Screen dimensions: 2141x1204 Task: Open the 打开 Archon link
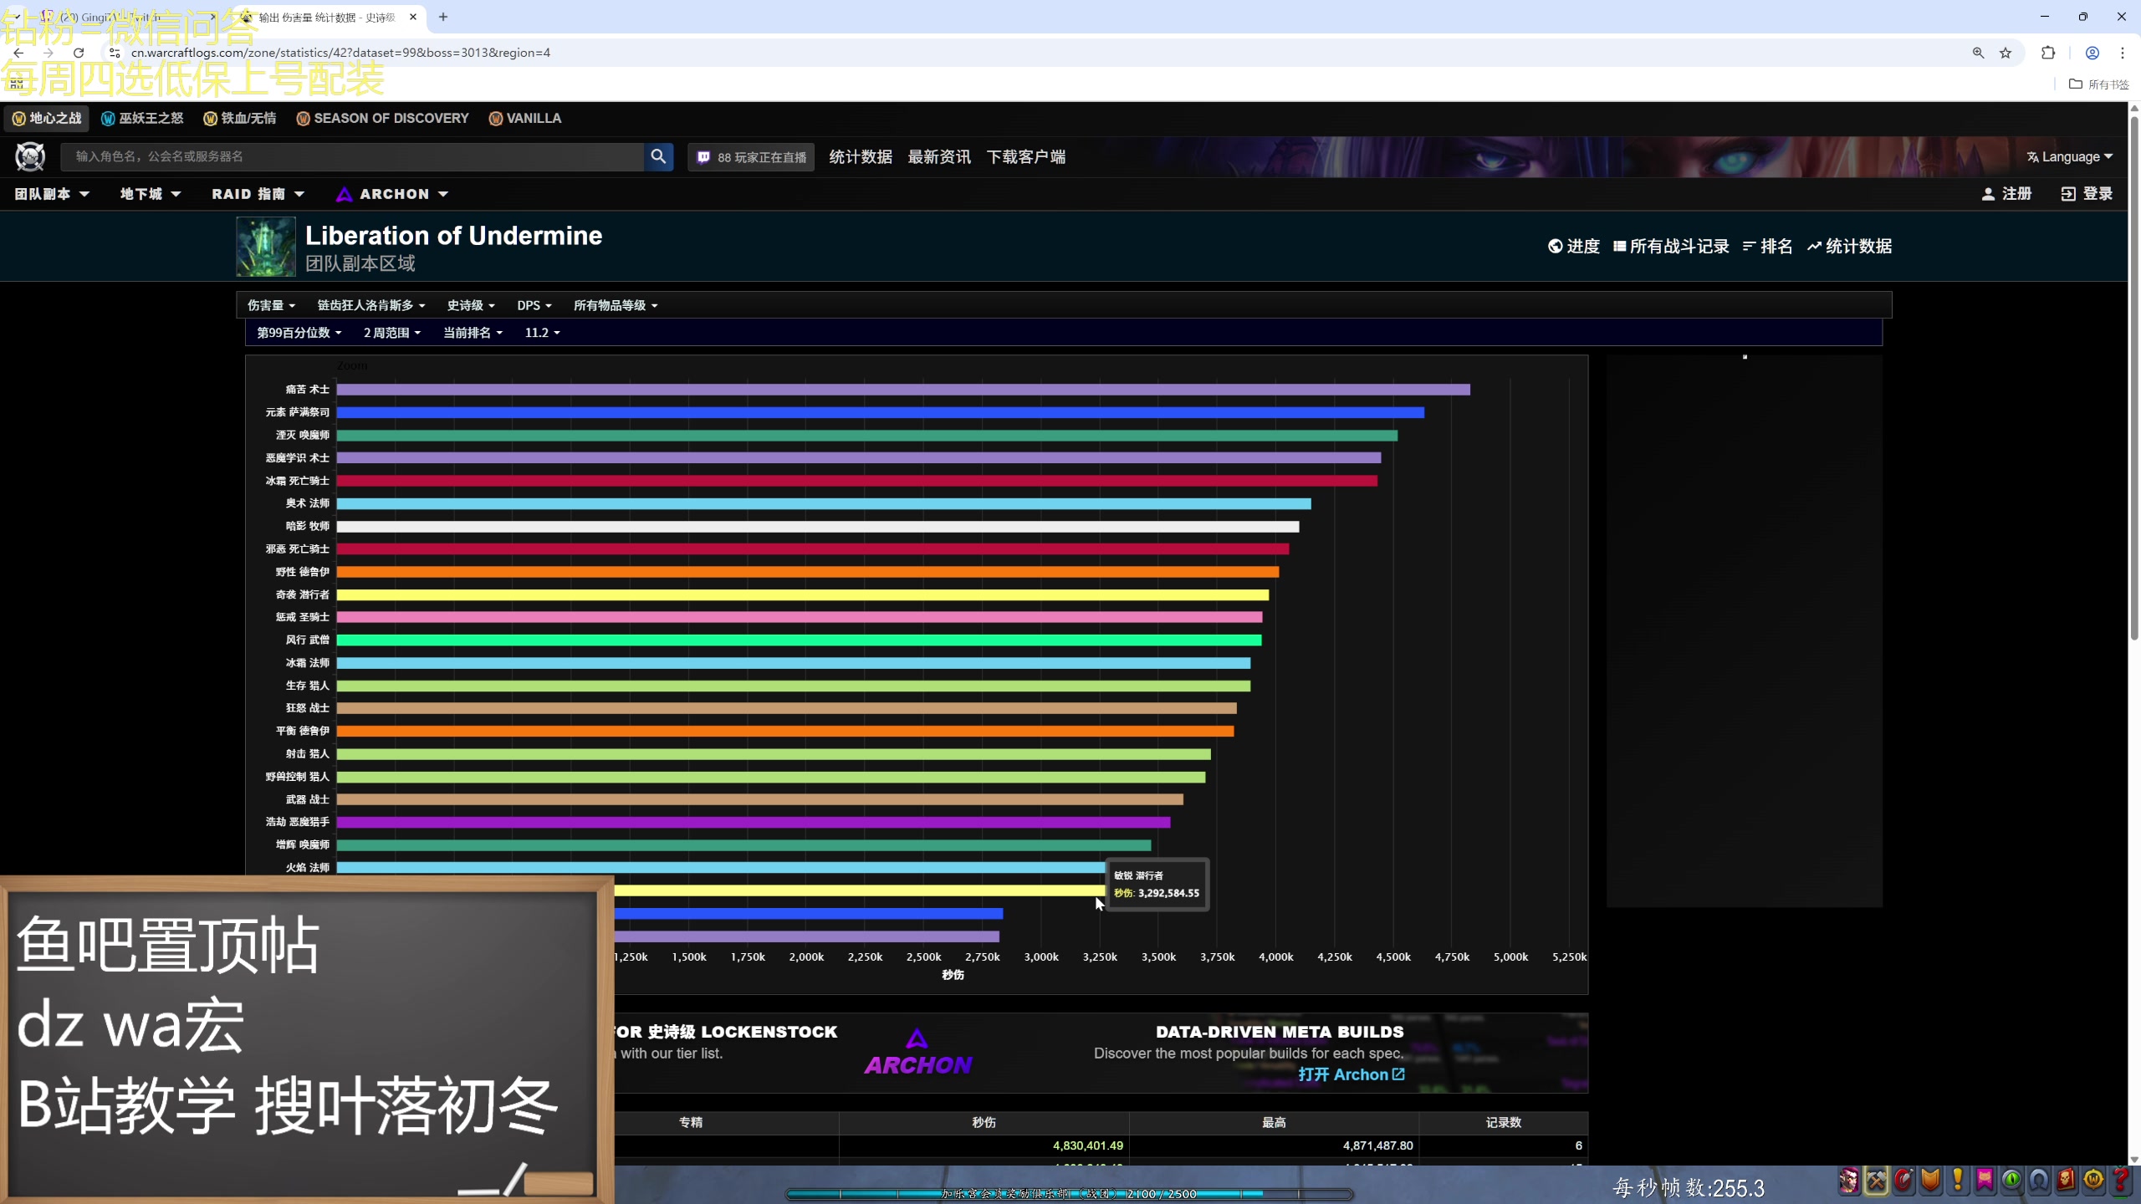pyautogui.click(x=1352, y=1074)
